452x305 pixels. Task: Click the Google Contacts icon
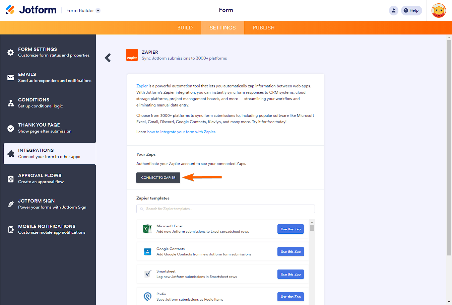[147, 252]
